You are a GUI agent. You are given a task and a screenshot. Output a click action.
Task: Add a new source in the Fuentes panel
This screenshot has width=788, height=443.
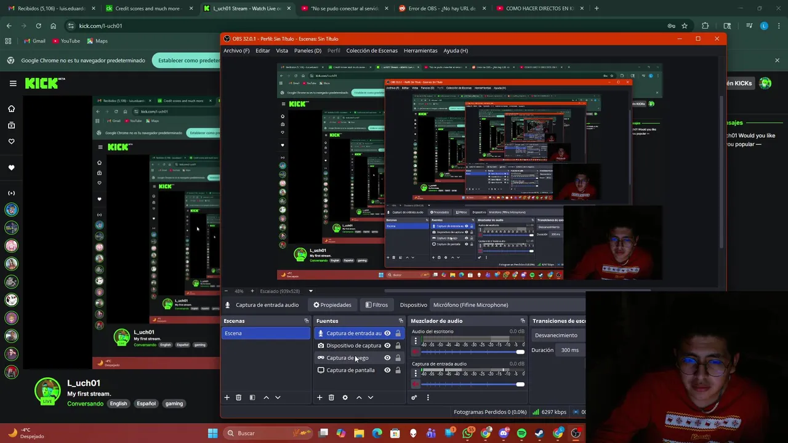coord(320,397)
